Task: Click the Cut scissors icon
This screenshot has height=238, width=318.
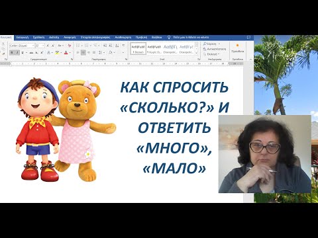Action: [3, 44]
